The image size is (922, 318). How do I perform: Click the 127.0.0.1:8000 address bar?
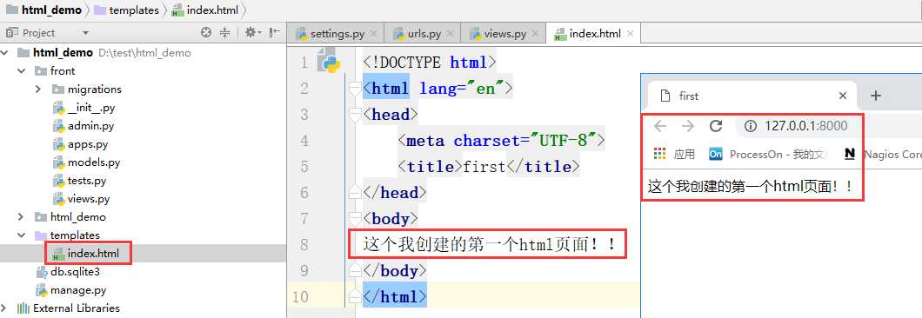(x=805, y=126)
